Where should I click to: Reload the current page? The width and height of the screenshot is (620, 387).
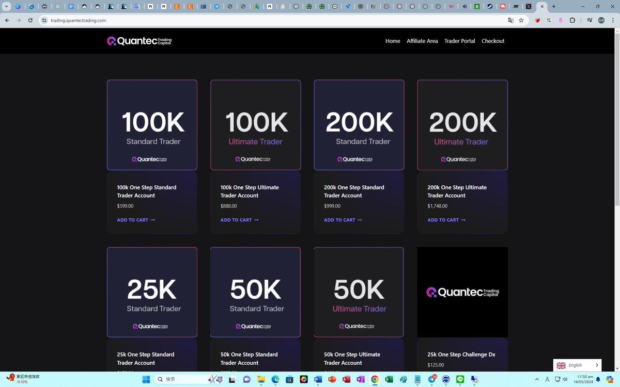tap(30, 20)
